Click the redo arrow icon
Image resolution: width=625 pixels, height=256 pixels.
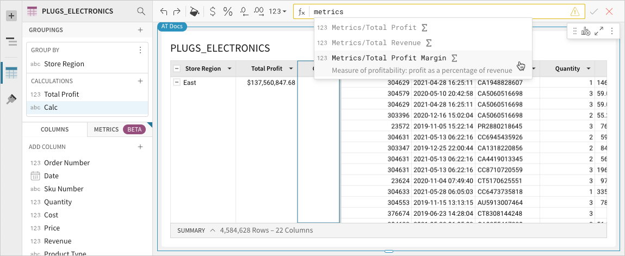pyautogui.click(x=176, y=11)
